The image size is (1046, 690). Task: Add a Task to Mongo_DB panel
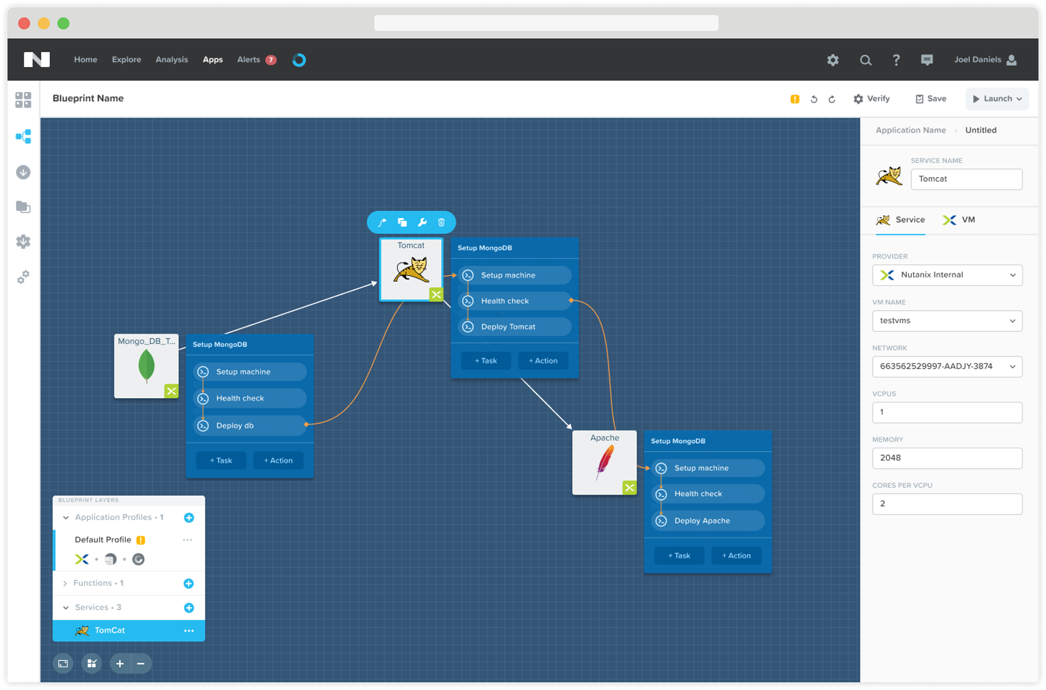221,460
